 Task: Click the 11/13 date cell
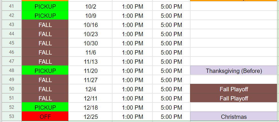tap(91, 61)
